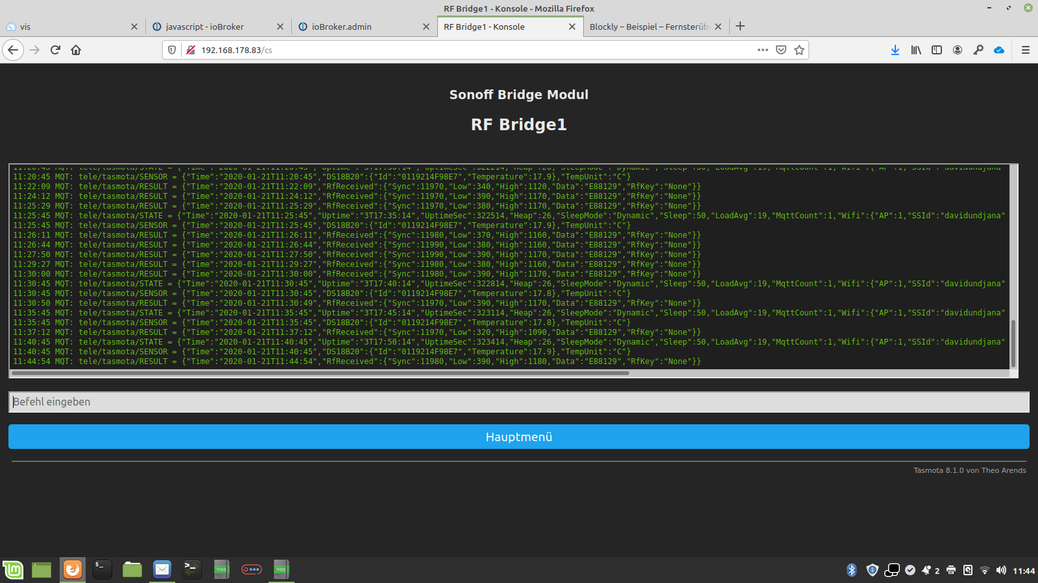
Task: Switch to javascript - ioBroker tab
Action: 217,27
